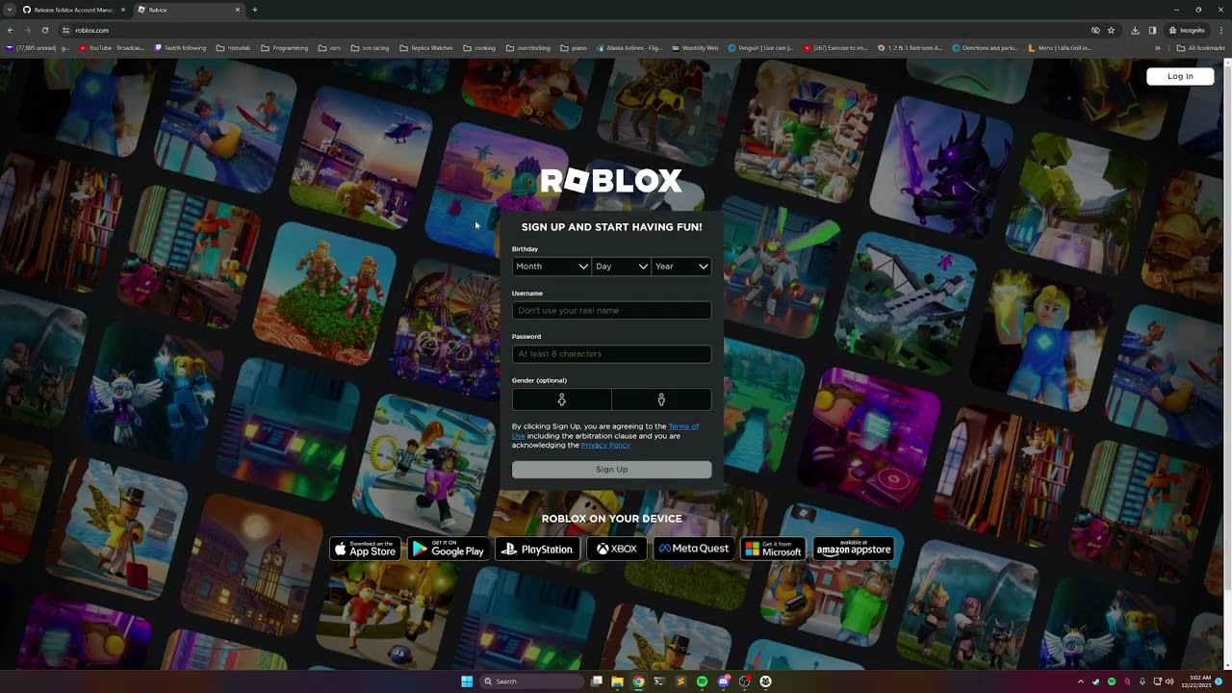This screenshot has width=1232, height=693.
Task: Open File Explorer from taskbar
Action: (x=617, y=681)
